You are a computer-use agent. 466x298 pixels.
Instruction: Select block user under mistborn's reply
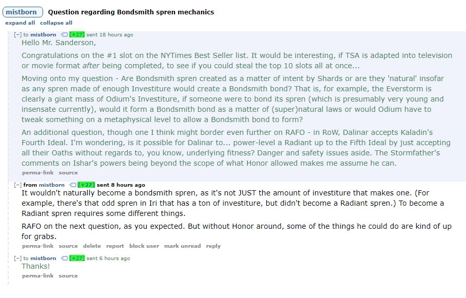coord(144,246)
